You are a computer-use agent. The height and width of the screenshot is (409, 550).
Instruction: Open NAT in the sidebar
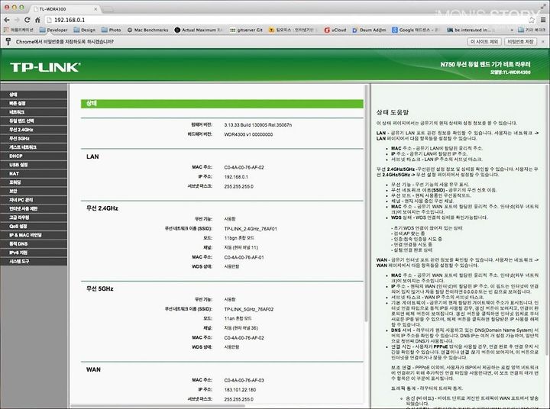click(x=34, y=173)
